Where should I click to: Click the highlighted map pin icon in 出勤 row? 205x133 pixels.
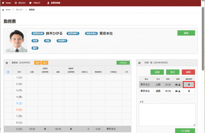pos(189,85)
